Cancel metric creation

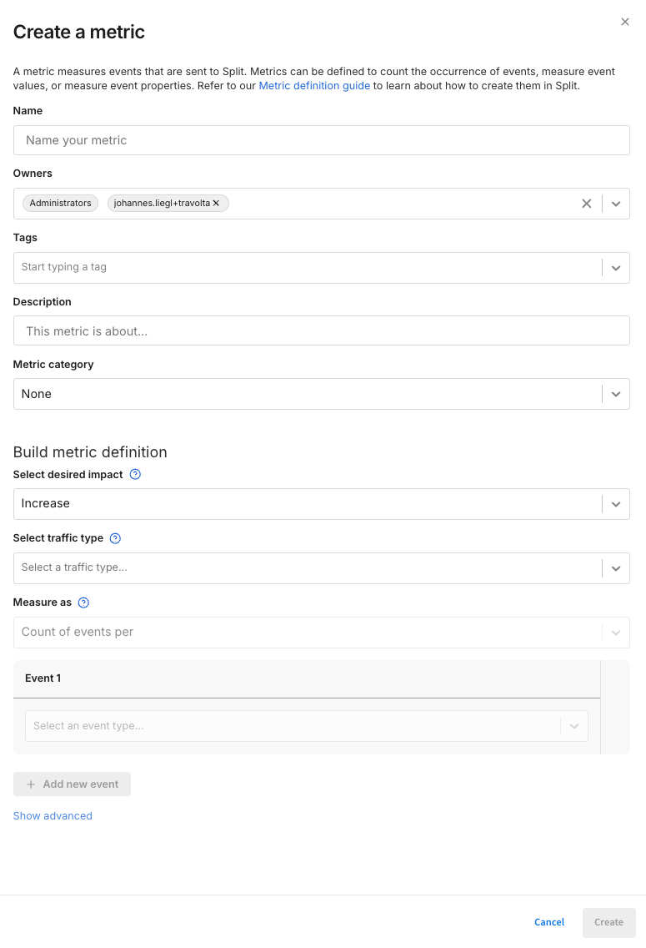click(548, 922)
